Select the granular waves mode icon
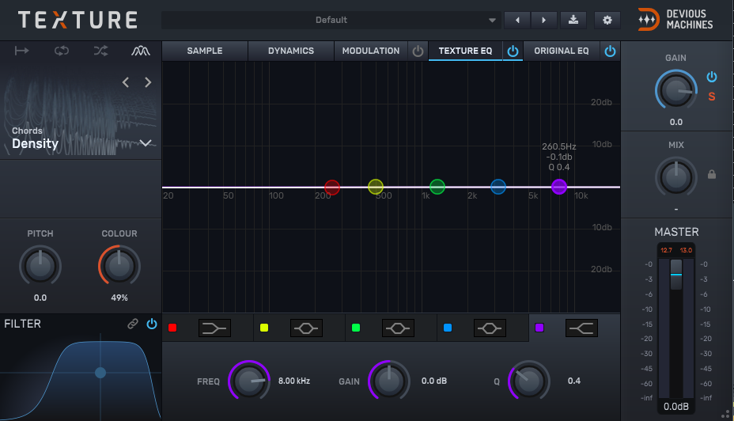 point(141,51)
